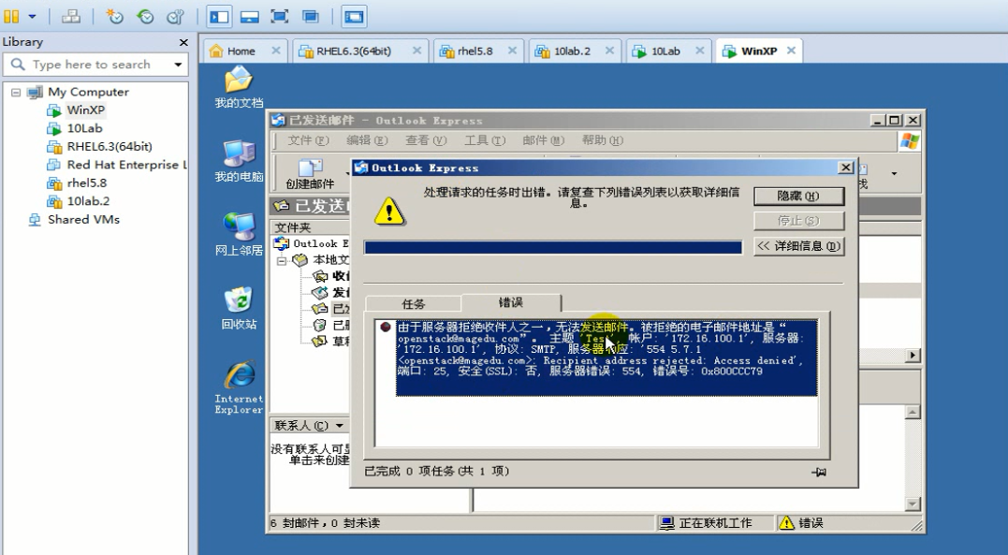
Task: Click the 隐藏(H) button in the dialog
Action: tap(798, 197)
